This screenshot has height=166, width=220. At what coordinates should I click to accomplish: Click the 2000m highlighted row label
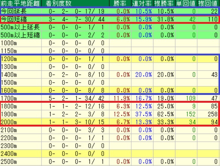click(9, 122)
